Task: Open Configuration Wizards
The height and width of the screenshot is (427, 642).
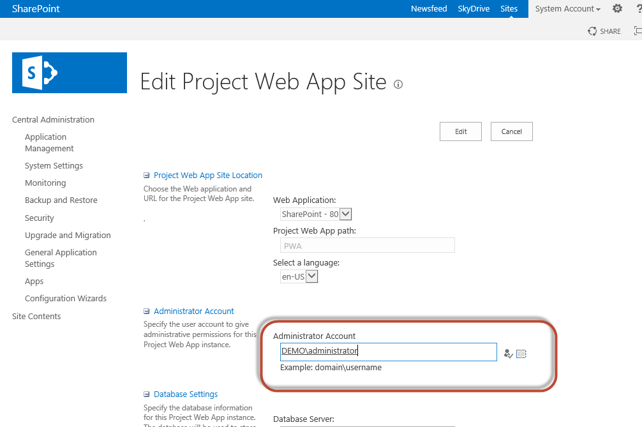Action: [x=66, y=299]
